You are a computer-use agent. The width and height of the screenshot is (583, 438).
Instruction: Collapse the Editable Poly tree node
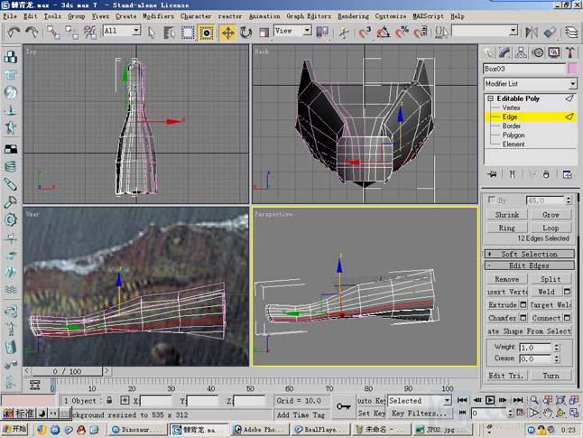490,98
